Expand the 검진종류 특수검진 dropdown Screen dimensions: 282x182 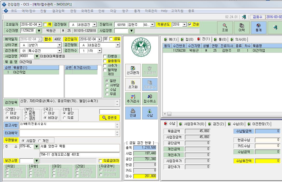click(x=60, y=51)
